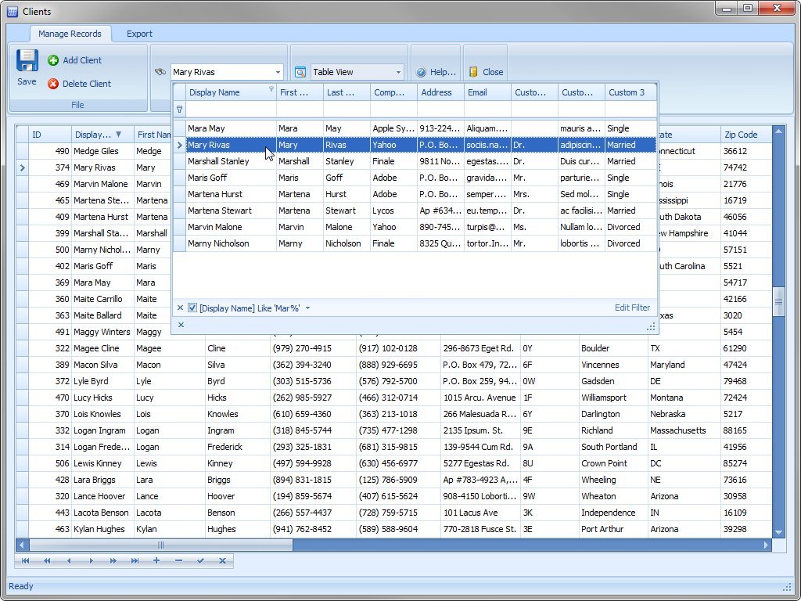Remove the filter with the X button

(180, 308)
